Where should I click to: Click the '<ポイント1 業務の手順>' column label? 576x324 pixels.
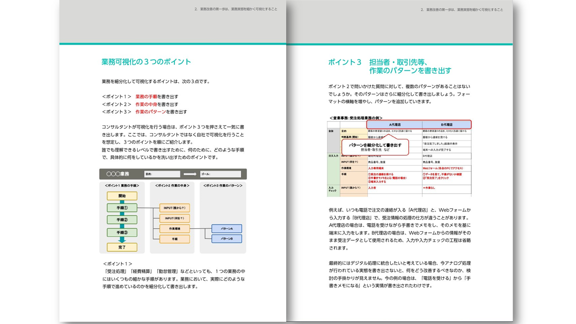tap(122, 185)
